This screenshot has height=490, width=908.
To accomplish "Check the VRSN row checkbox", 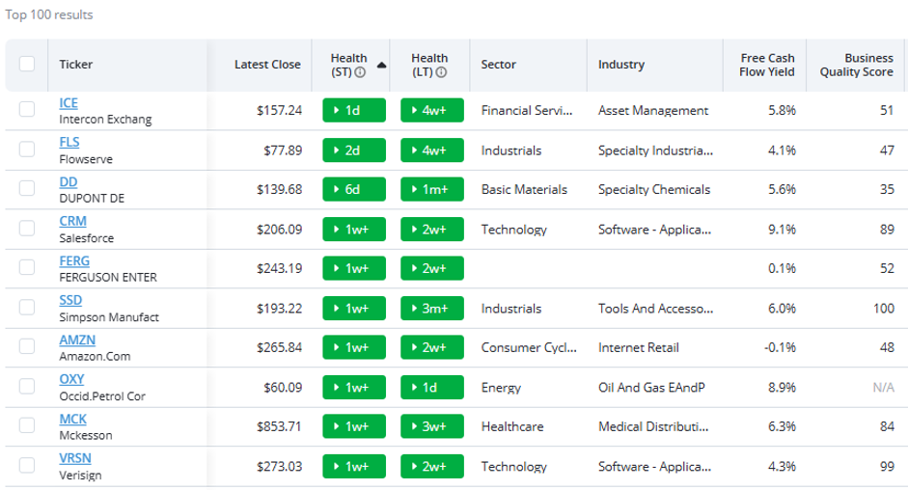I will click(27, 465).
